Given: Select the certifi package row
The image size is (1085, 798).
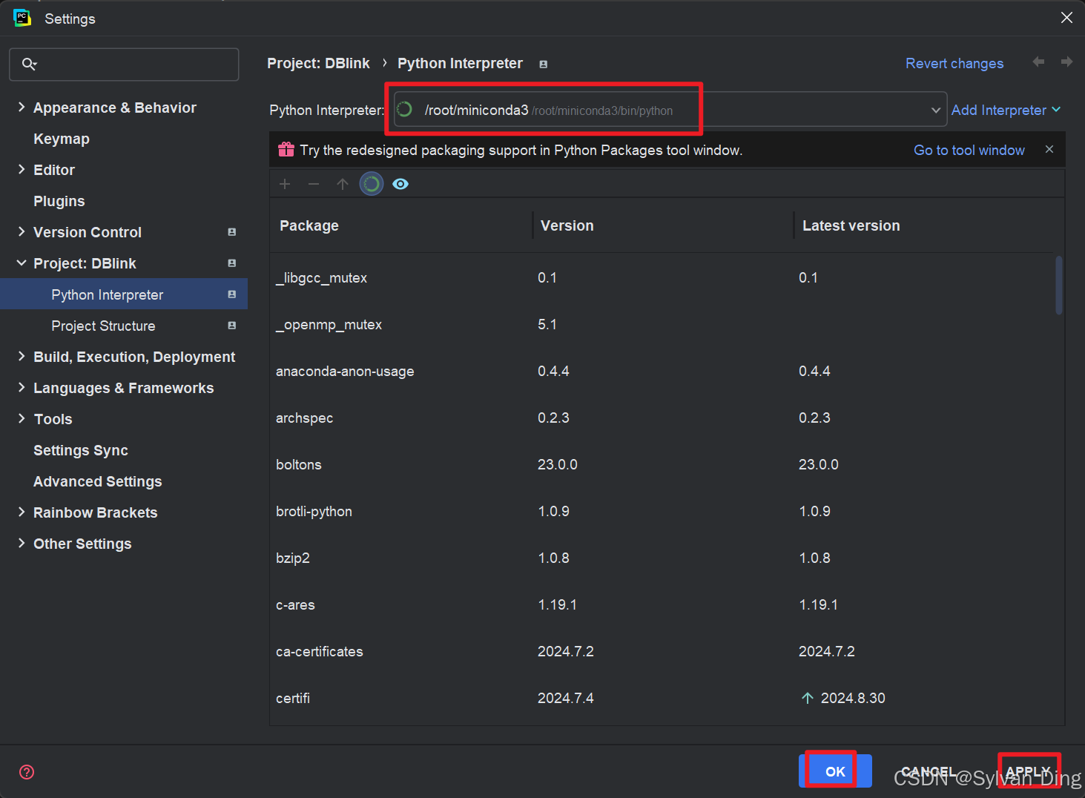Looking at the screenshot, I should 663,698.
